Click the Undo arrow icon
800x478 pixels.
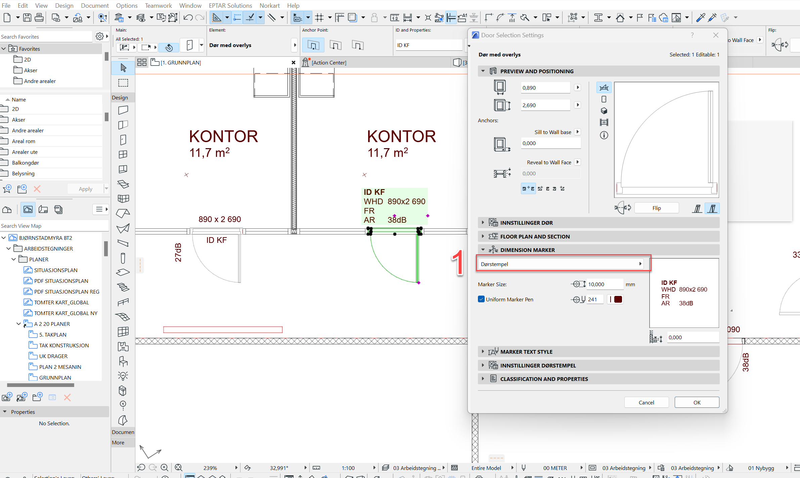coord(188,17)
